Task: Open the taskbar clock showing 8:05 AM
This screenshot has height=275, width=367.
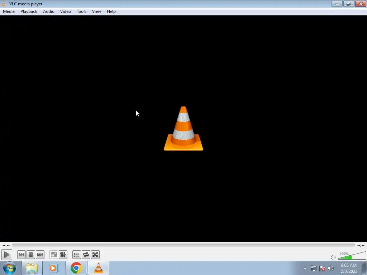Action: (x=349, y=268)
